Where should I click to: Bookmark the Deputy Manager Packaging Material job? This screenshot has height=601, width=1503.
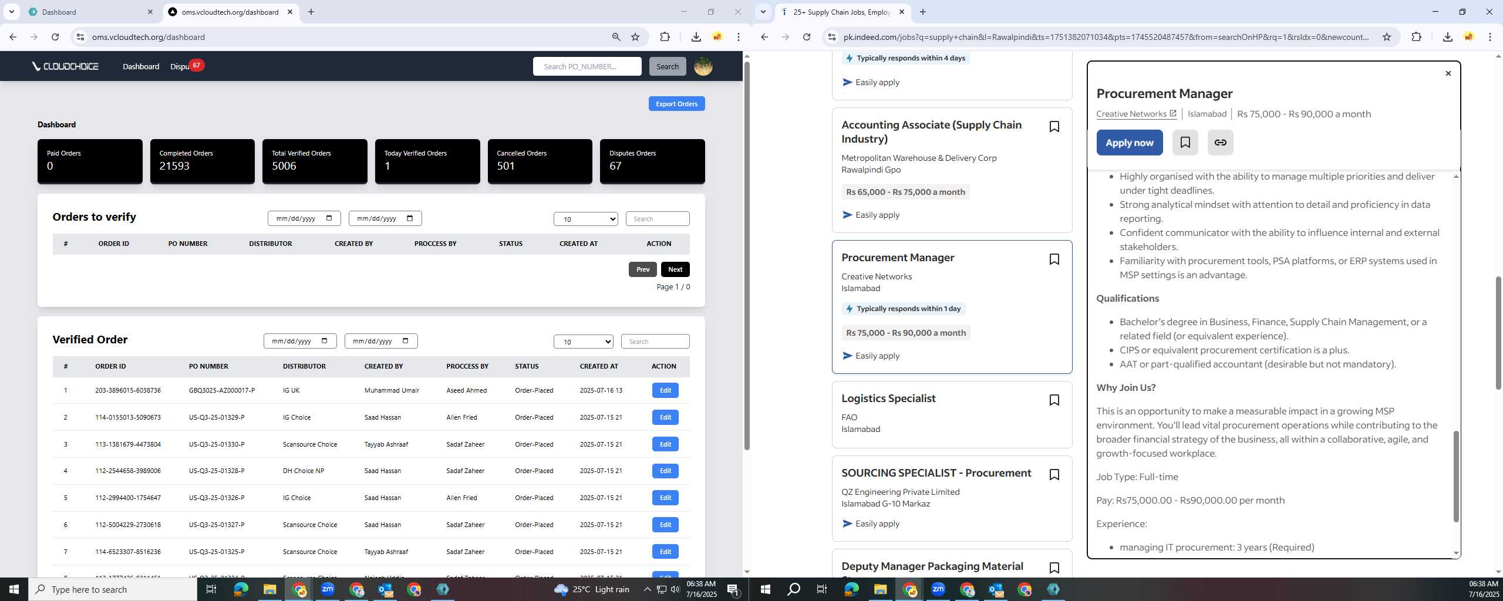click(1054, 568)
